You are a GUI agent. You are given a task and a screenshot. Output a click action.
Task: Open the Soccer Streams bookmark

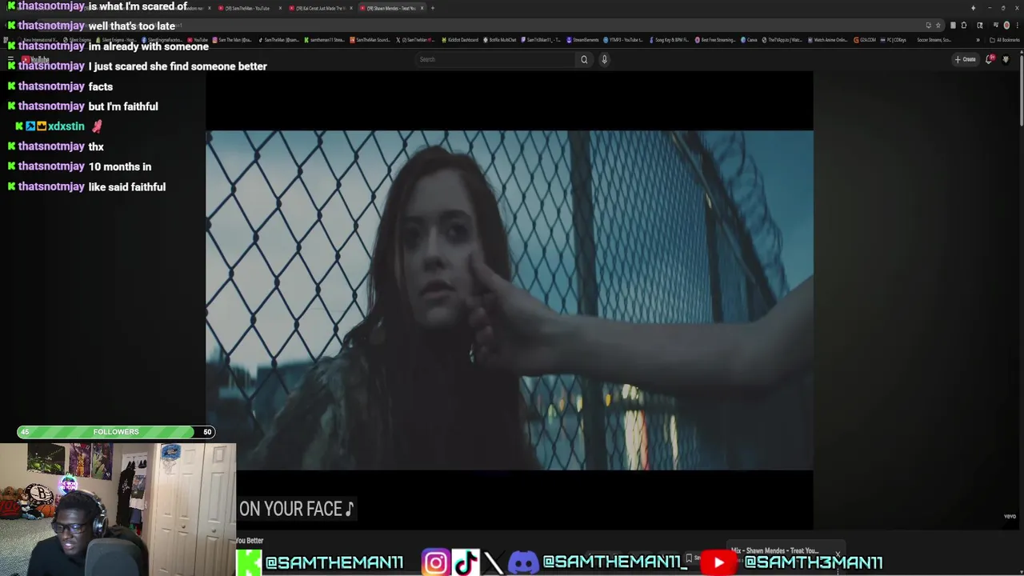pos(934,40)
